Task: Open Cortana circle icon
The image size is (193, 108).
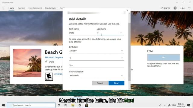Action: click(59, 105)
